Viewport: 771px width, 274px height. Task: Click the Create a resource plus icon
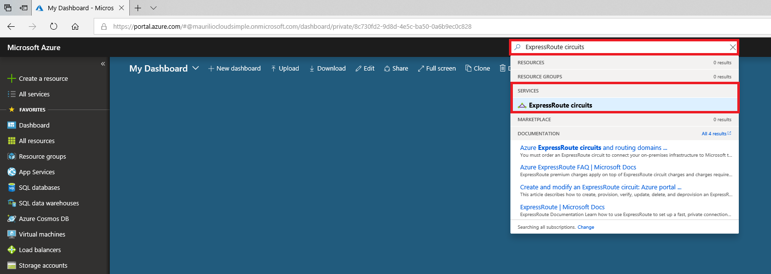click(x=12, y=78)
